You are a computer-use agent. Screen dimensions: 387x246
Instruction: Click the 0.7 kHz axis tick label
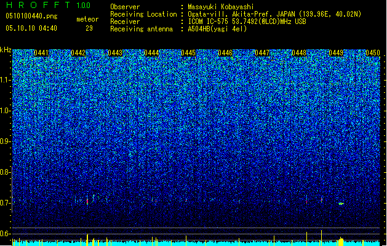(6, 203)
